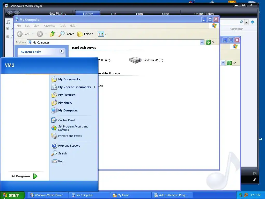Screen dimensions: 265x199
Task: Open the Views dropdown in My Computer toolbar
Action: tap(102, 34)
